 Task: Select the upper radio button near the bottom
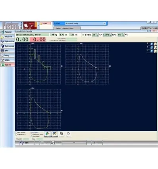click(x=31, y=134)
